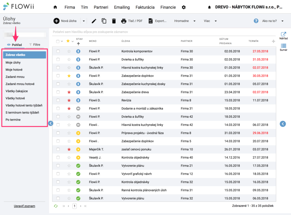Screen dimensions: 291x215
Task: Open the Sumár summary panel
Action: pyautogui.click(x=283, y=47)
